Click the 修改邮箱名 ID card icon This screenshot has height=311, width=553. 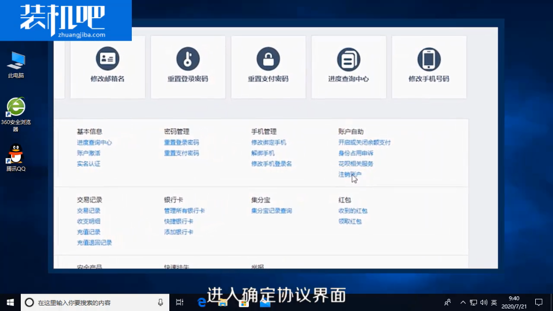[107, 59]
